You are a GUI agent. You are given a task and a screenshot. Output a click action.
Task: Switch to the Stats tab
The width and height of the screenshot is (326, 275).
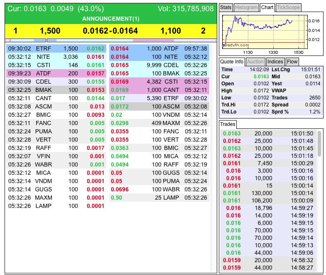(x=226, y=7)
